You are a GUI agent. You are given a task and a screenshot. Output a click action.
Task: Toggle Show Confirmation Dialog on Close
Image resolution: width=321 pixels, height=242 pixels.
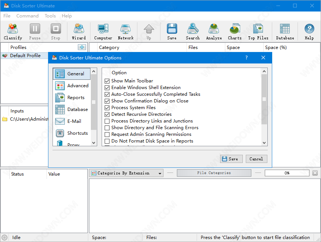pyautogui.click(x=107, y=101)
